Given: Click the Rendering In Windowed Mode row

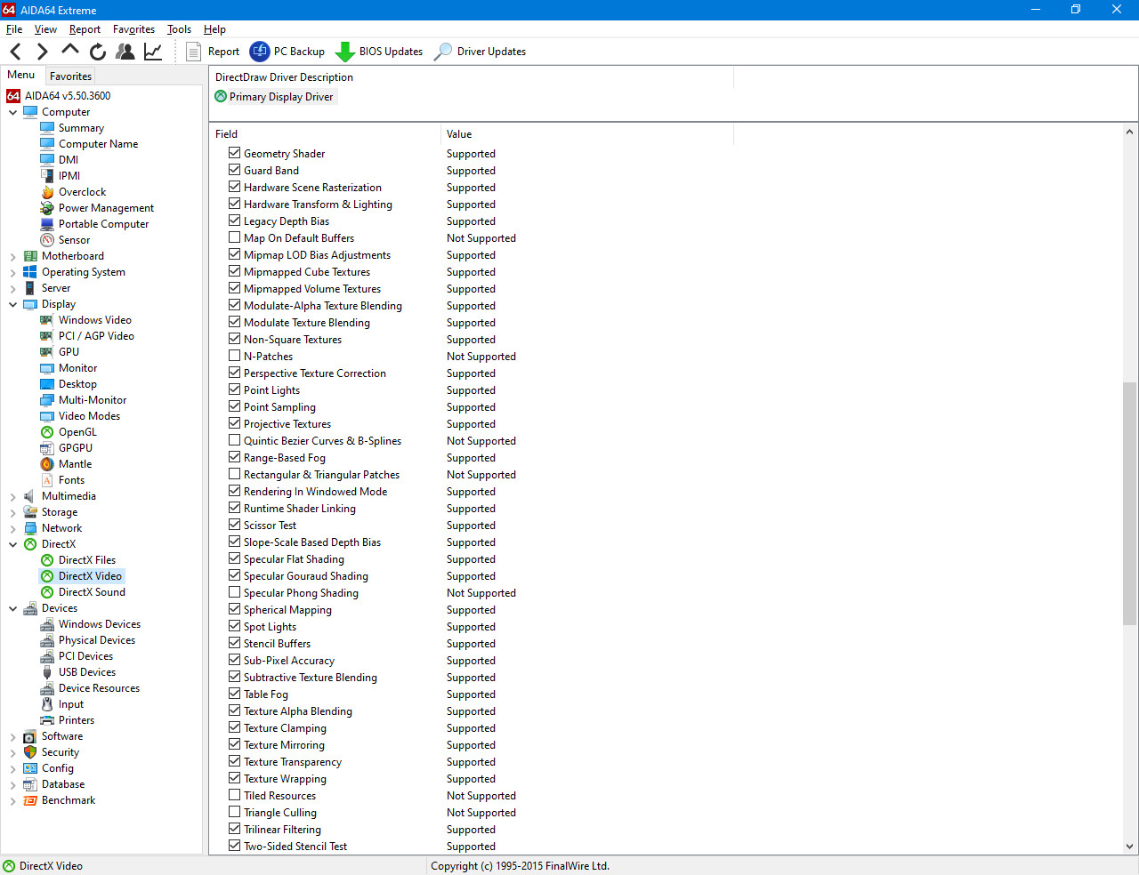Looking at the screenshot, I should (666, 492).
